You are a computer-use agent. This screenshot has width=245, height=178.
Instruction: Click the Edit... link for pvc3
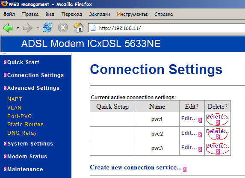click(189, 148)
